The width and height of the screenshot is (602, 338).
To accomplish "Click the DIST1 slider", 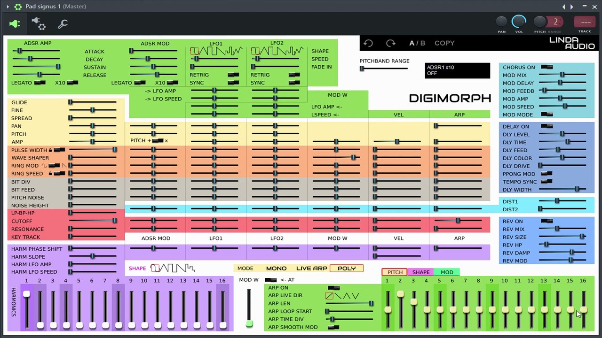I will pos(562,201).
